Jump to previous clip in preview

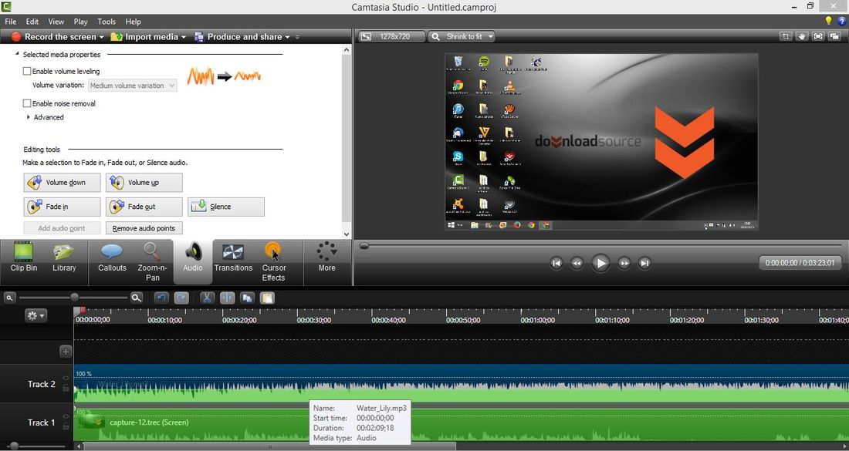[556, 264]
